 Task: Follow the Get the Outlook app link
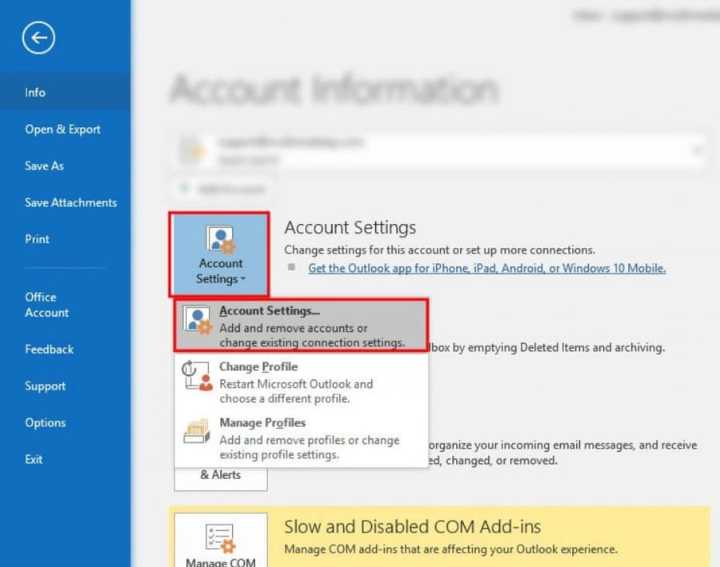click(486, 269)
